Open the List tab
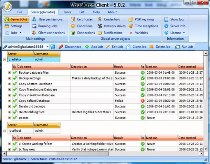Image resolution: width=210 pixels, height=164 pixels. click(82, 12)
